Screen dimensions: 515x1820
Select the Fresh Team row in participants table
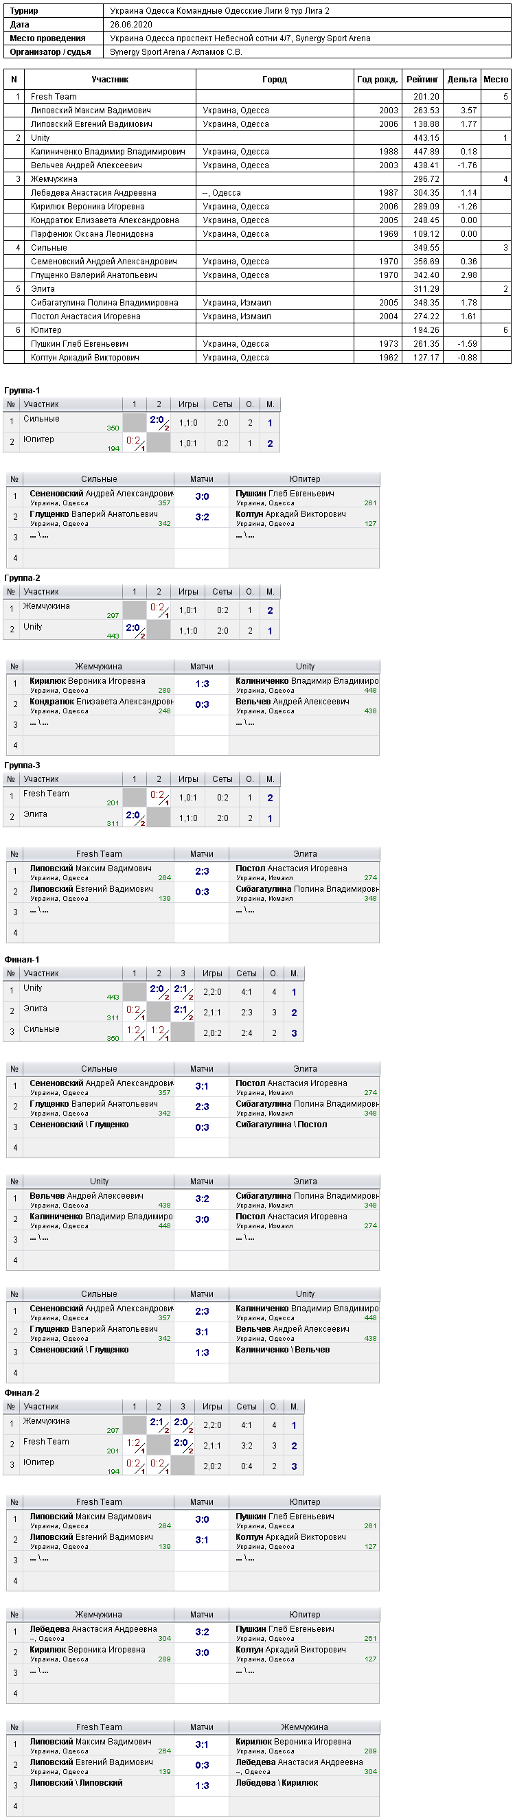tap(257, 97)
